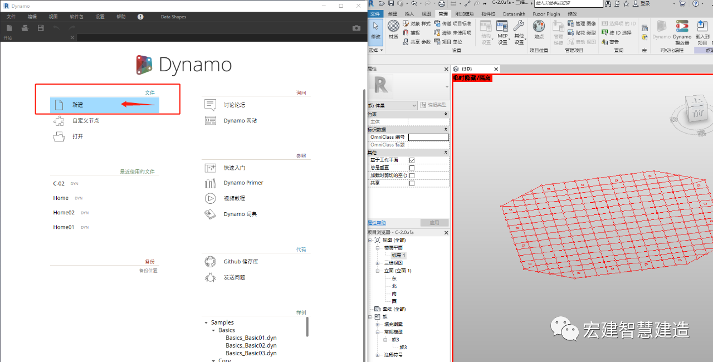This screenshot has height=362, width=713.
Task: Open 材质 Materials in Revit ribbon
Action: (x=393, y=30)
